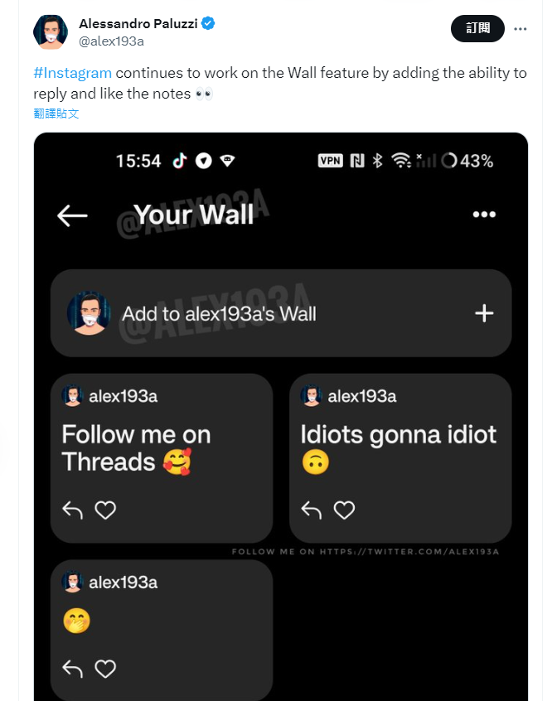552x701 pixels.
Task: Like the Follow me on Threads note
Action: 105,510
